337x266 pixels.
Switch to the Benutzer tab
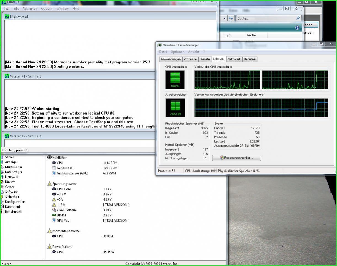pyautogui.click(x=250, y=59)
